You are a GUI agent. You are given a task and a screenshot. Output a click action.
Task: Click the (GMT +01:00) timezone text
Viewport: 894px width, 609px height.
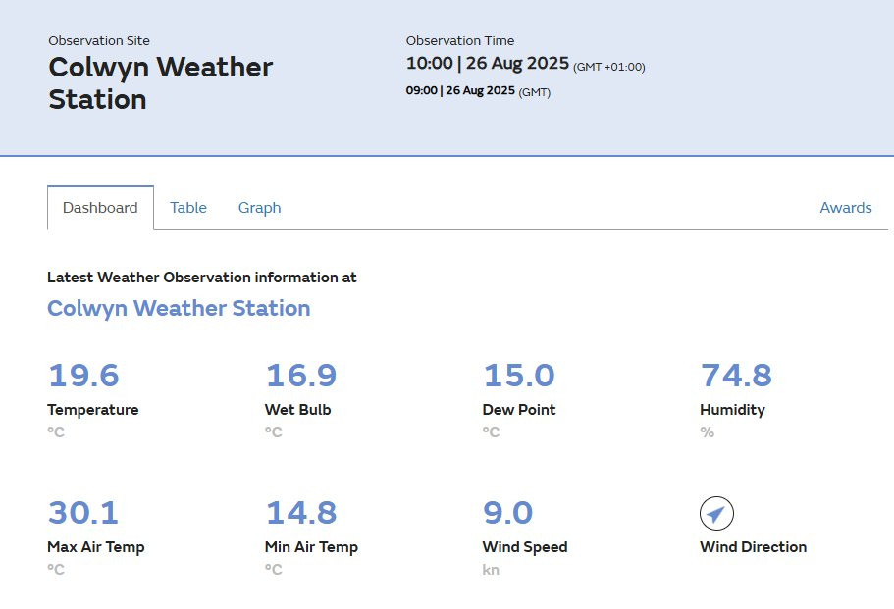[609, 67]
